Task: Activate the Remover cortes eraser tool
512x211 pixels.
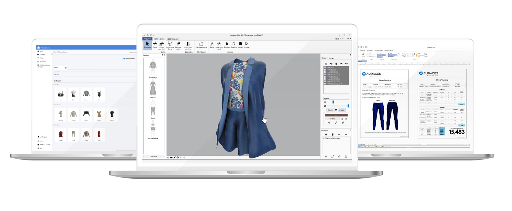Action: [178, 45]
